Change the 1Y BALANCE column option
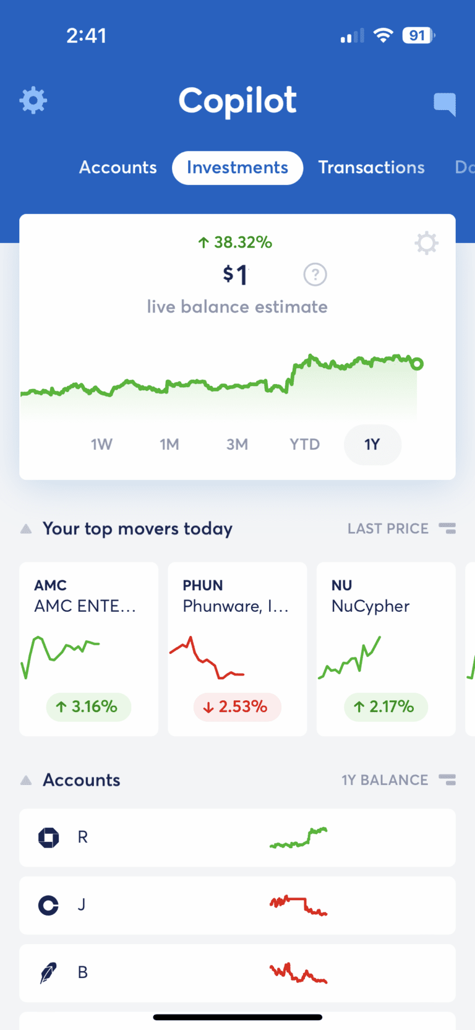475x1030 pixels. pyautogui.click(x=447, y=780)
